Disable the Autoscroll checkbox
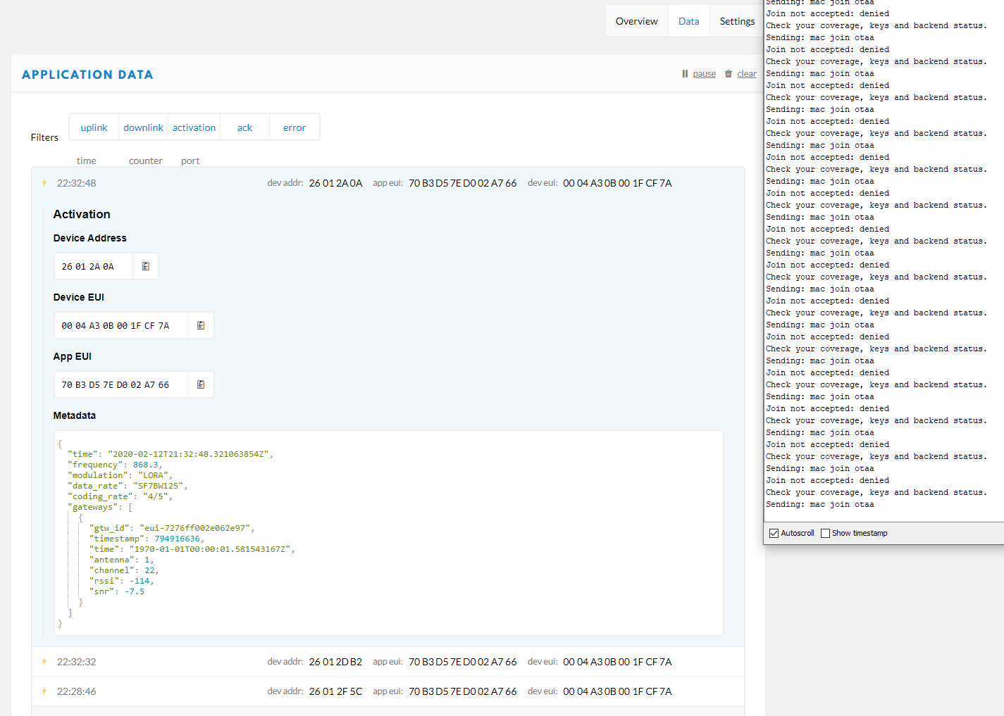Viewport: 1004px width, 716px height. (x=774, y=533)
